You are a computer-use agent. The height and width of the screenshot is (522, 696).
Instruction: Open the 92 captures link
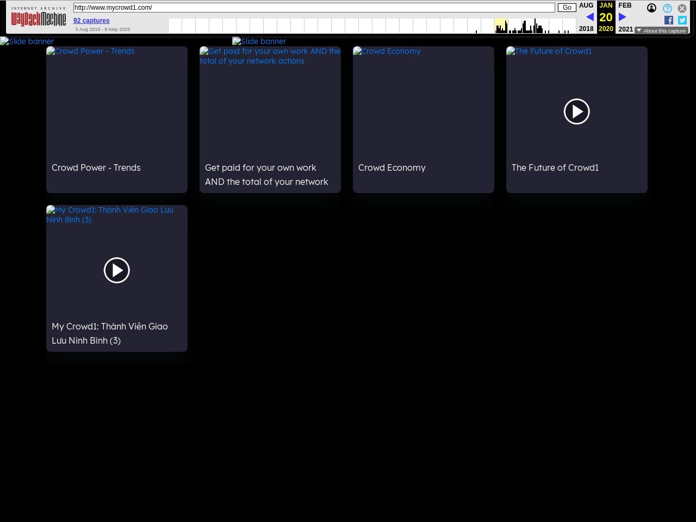[91, 21]
